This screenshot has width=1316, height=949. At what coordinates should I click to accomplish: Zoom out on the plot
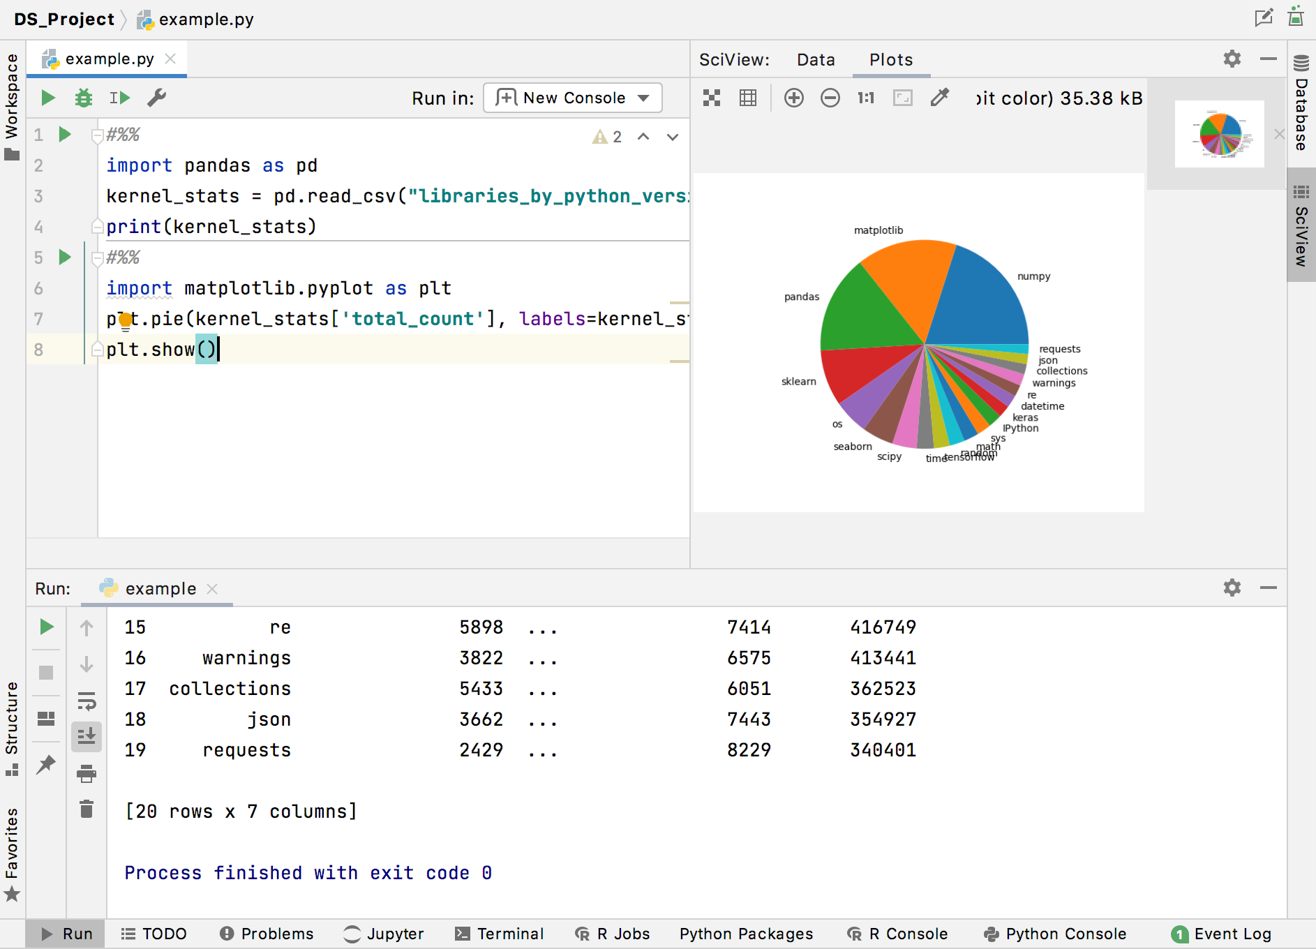tap(830, 98)
